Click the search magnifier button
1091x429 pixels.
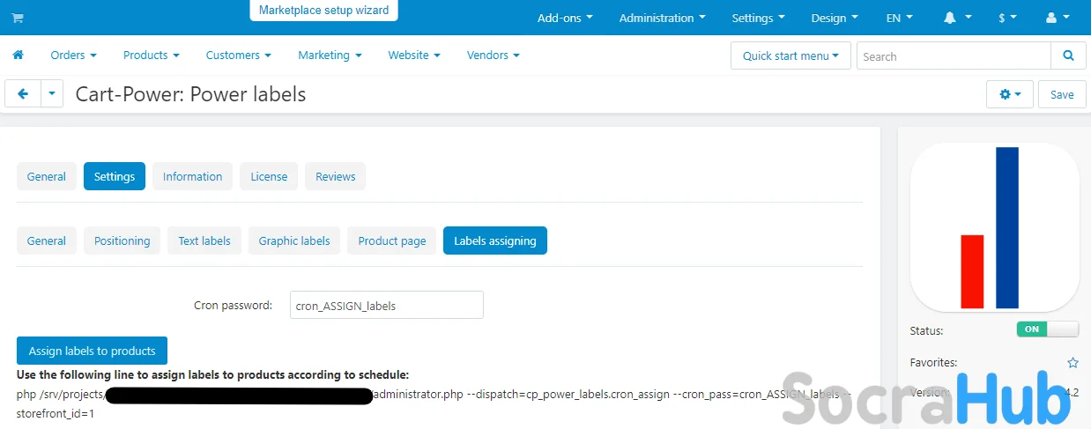click(x=1068, y=55)
